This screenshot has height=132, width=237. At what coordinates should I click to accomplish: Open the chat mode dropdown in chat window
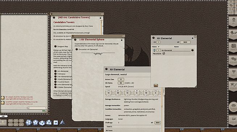pyautogui.click(x=37, y=108)
